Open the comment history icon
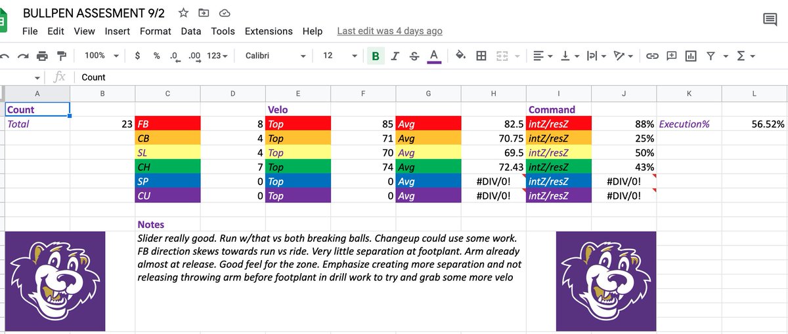This screenshot has height=334, width=788. tap(770, 20)
